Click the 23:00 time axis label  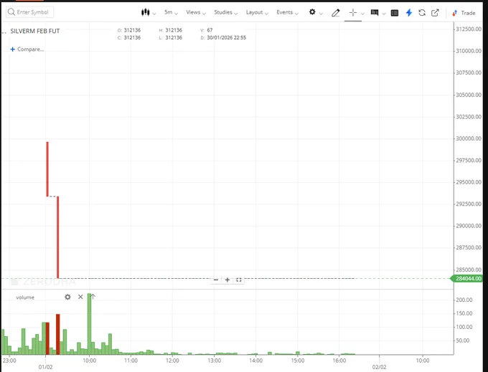(9, 361)
